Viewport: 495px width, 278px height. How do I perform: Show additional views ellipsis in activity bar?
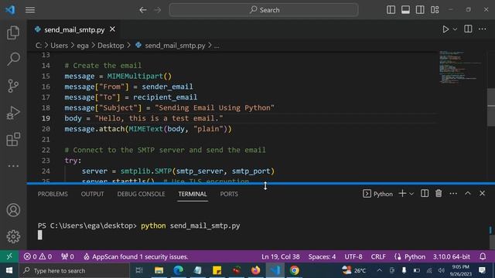(x=13, y=166)
